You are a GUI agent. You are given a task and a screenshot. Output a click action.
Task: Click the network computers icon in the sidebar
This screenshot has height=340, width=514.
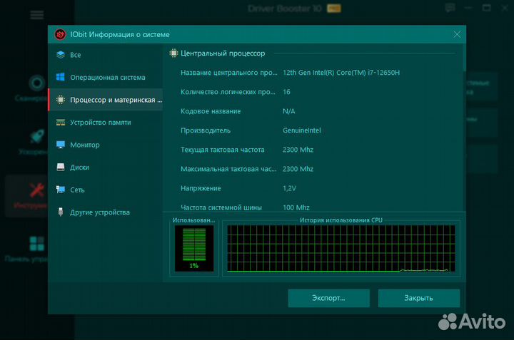point(61,190)
